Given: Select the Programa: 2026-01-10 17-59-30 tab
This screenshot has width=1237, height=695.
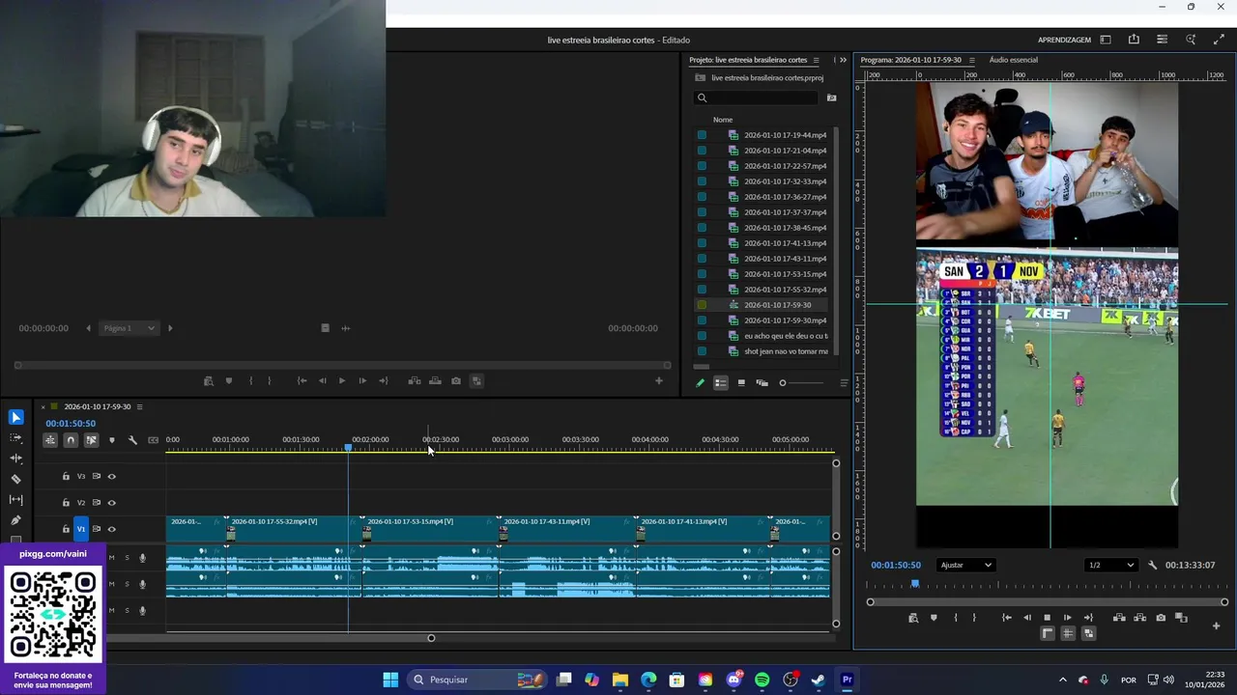Looking at the screenshot, I should pos(910,60).
